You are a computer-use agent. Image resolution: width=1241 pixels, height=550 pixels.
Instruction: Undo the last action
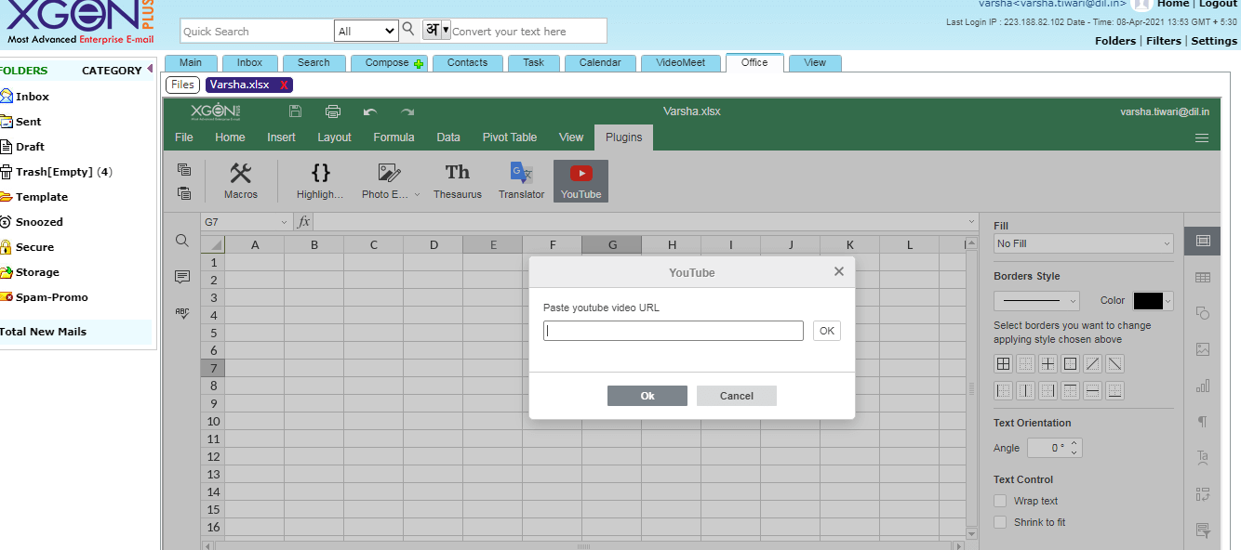click(x=370, y=111)
